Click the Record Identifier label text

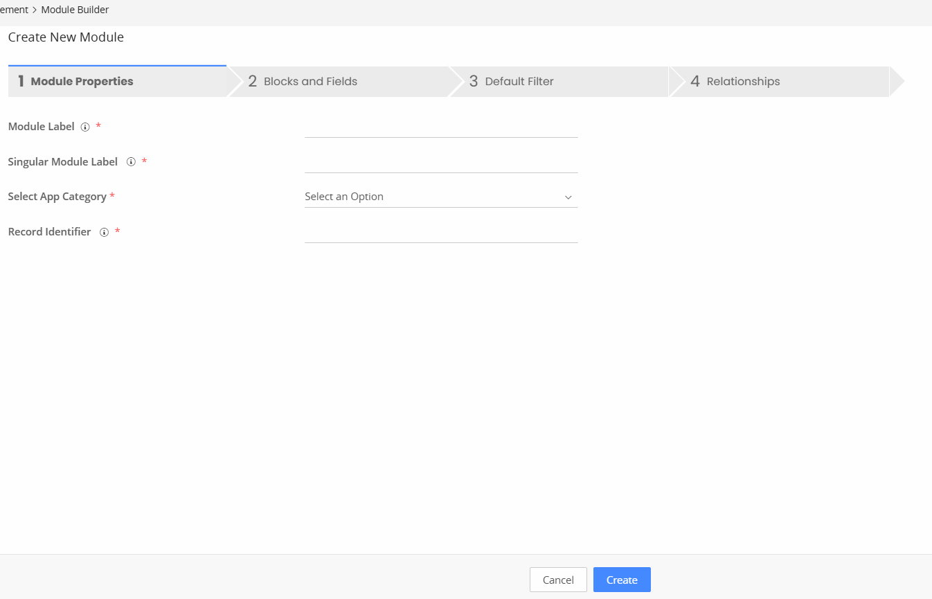pos(49,232)
